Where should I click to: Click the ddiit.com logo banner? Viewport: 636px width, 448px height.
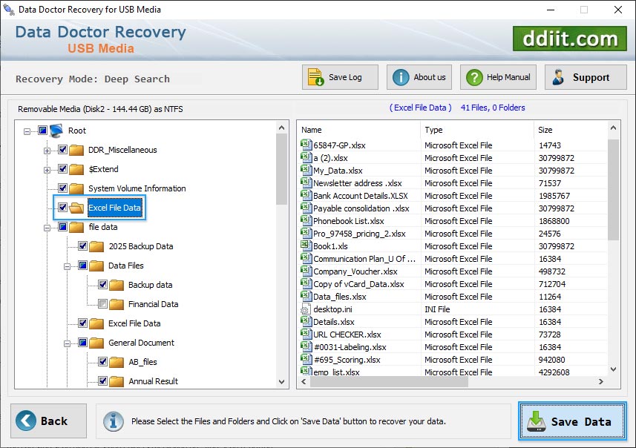[x=569, y=39]
